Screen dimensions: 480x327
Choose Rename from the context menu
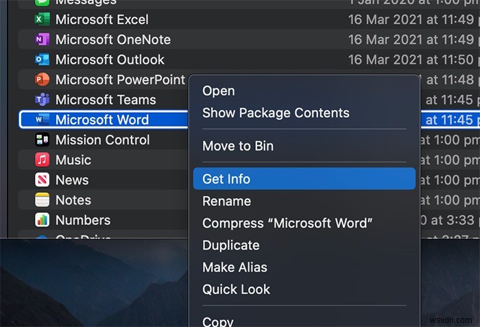[227, 201]
